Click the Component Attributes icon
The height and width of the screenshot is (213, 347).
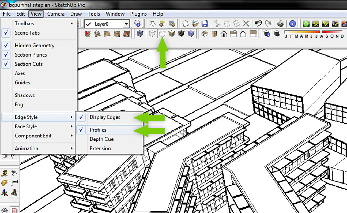[172, 24]
